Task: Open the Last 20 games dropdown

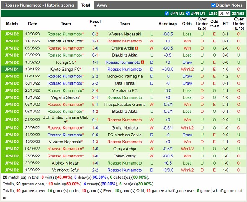Action: click(224, 13)
